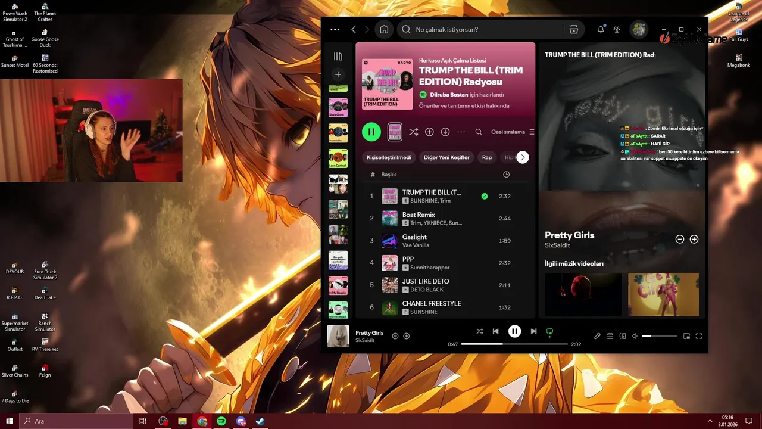
Task: Toggle saved checkmark on TRUMP THE BILL track
Action: (x=485, y=196)
